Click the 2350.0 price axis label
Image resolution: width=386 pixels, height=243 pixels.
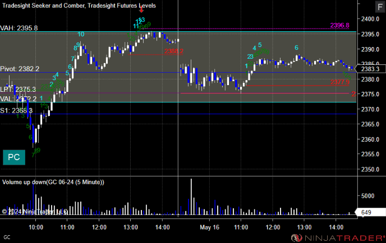click(370, 169)
